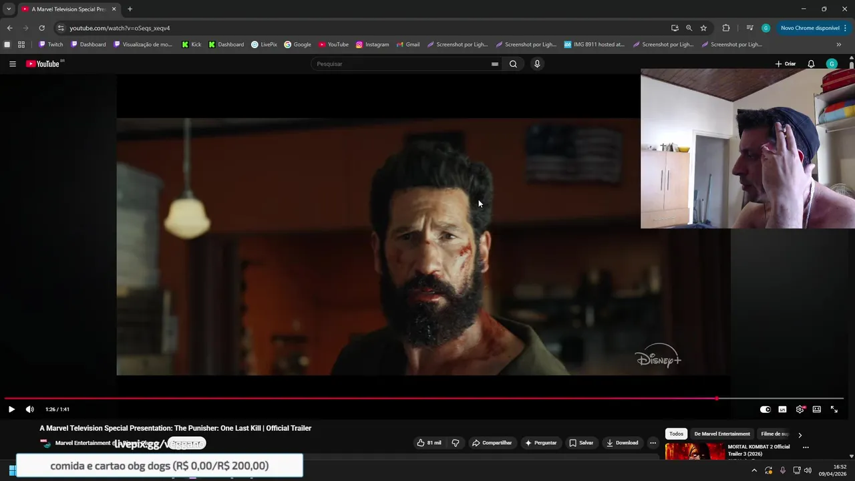The height and width of the screenshot is (481, 855).
Task: Open MORTAL KOMBAT 2 Official Trailer title
Action: tap(759, 450)
